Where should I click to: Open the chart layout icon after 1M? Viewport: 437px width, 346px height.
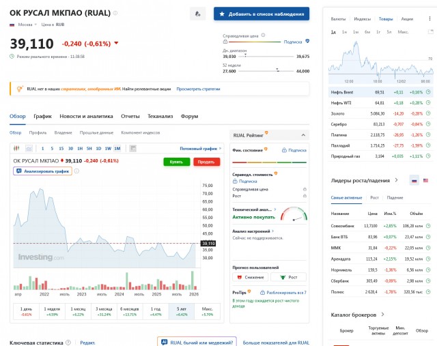click(x=133, y=149)
